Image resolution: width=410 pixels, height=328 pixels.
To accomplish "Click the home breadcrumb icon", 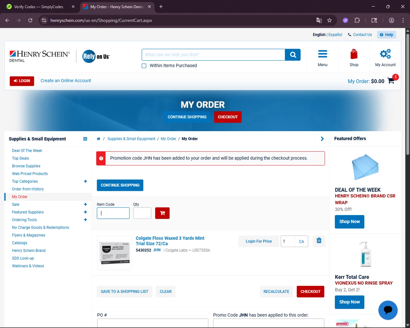I will click(98, 139).
